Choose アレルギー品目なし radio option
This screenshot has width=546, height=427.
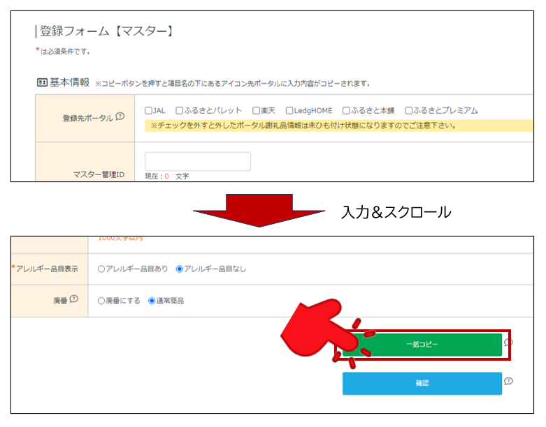coord(180,269)
